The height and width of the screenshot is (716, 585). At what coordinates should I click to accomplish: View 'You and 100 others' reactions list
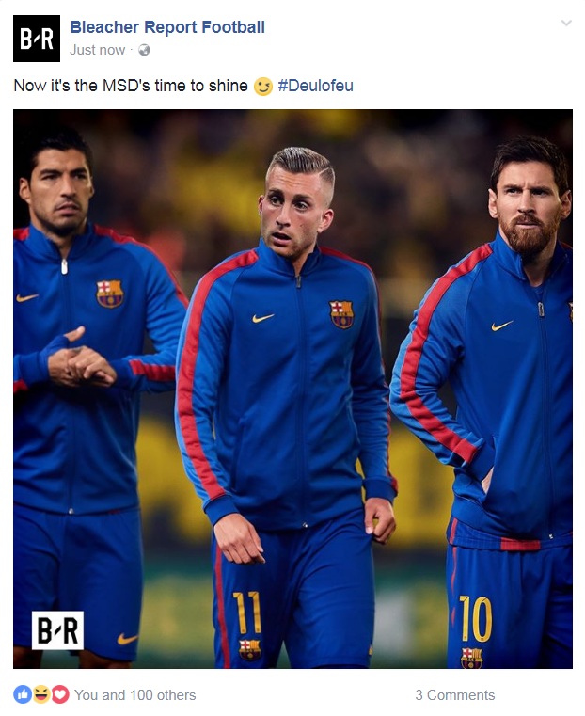(x=135, y=695)
